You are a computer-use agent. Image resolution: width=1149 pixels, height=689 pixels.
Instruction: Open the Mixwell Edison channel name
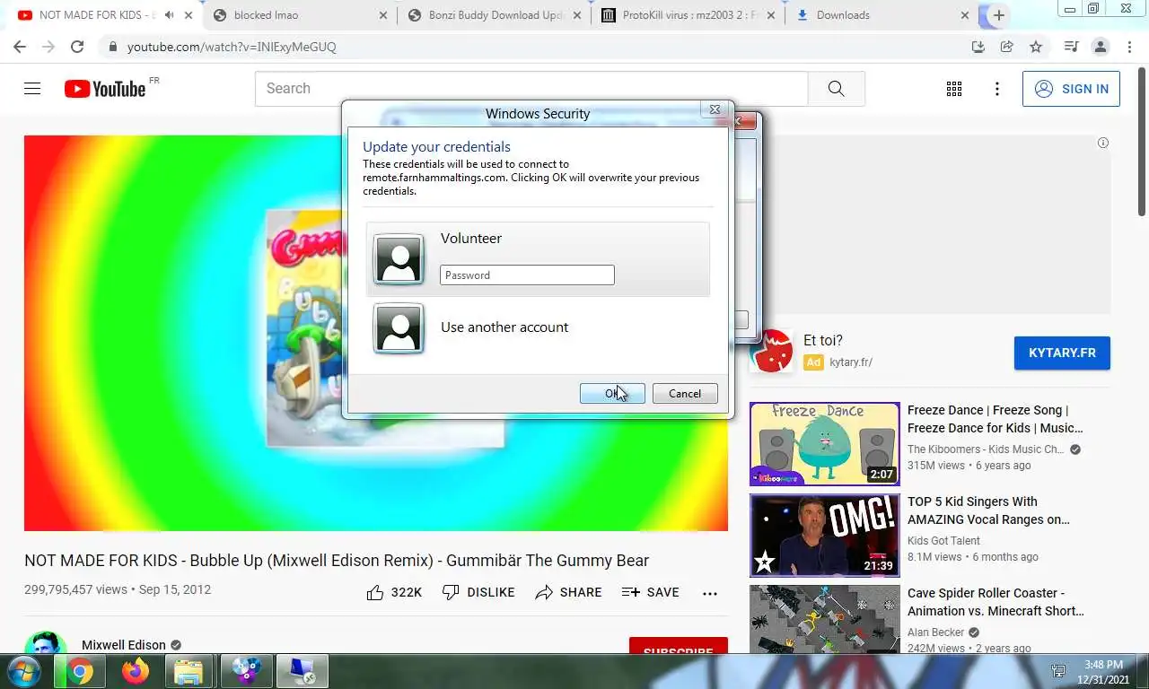tap(124, 645)
